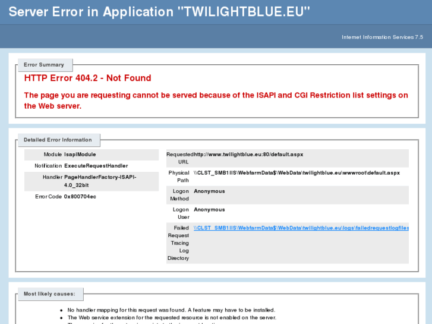Click the 'Logon User' field label
Viewport: 432px width, 324px height.
pos(181,213)
